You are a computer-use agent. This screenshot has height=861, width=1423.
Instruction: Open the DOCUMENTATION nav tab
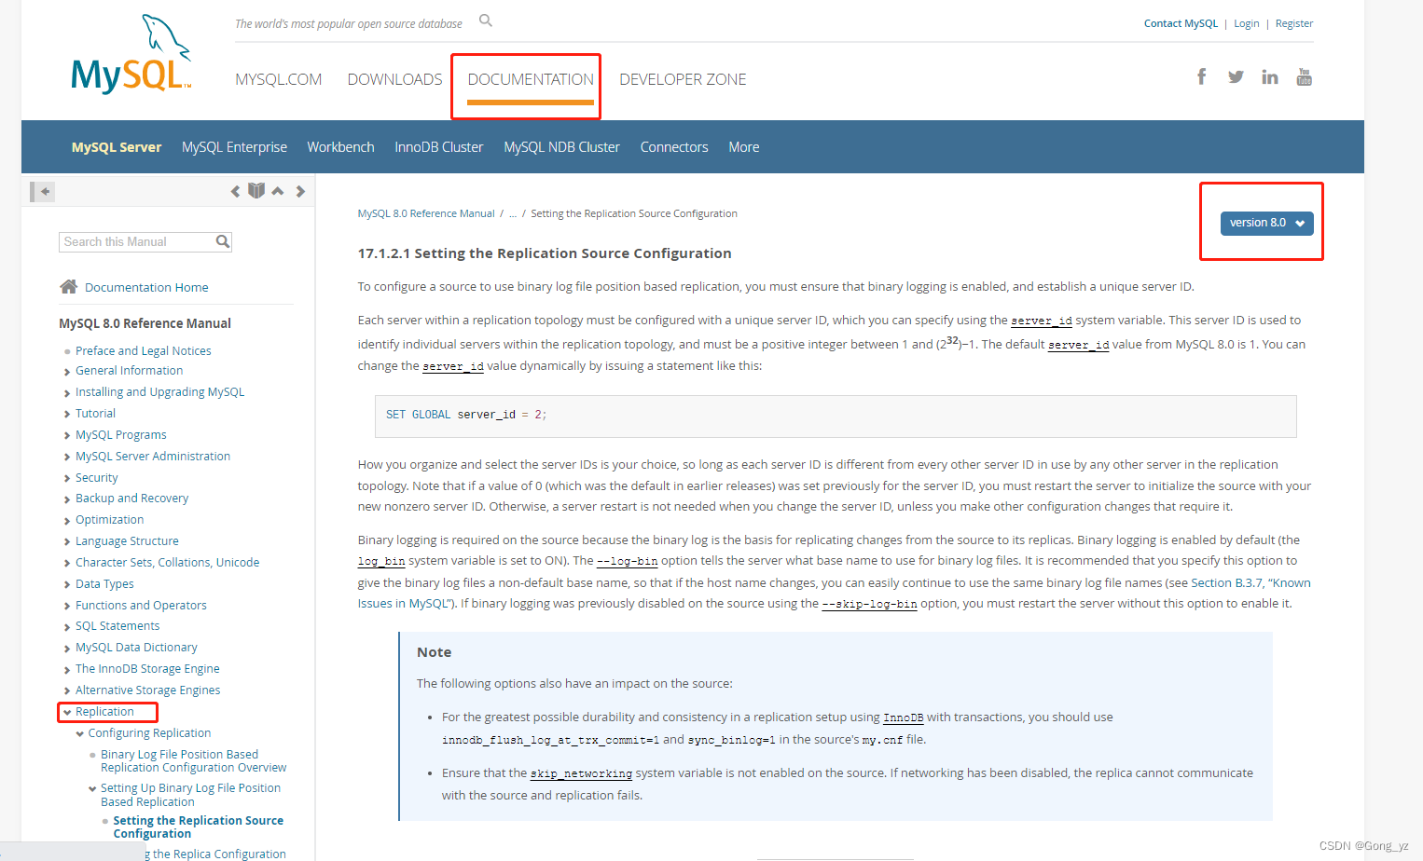[x=531, y=79]
